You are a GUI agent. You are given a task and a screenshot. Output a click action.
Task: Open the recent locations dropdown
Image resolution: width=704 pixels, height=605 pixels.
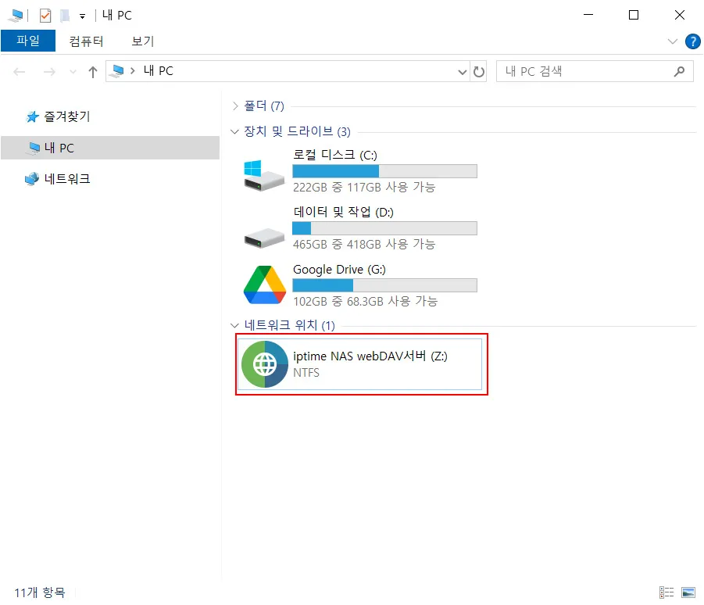[73, 72]
